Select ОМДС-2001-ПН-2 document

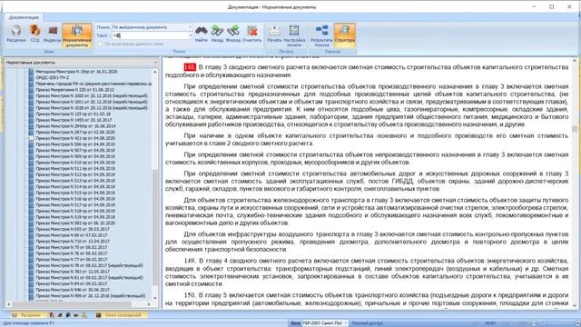[x=53, y=77]
